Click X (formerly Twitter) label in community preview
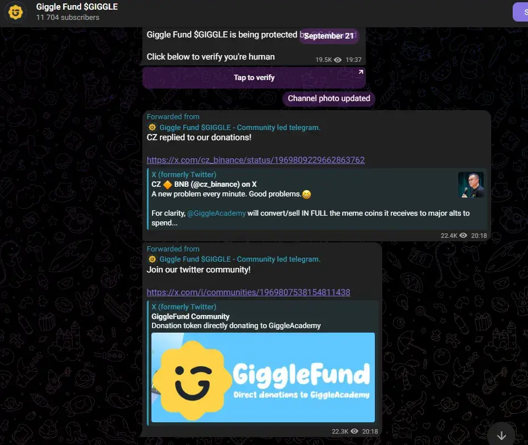Screen dimensions: 528x445 coord(184,307)
